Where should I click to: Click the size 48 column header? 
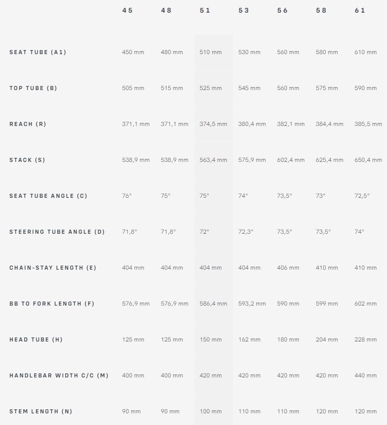click(166, 11)
